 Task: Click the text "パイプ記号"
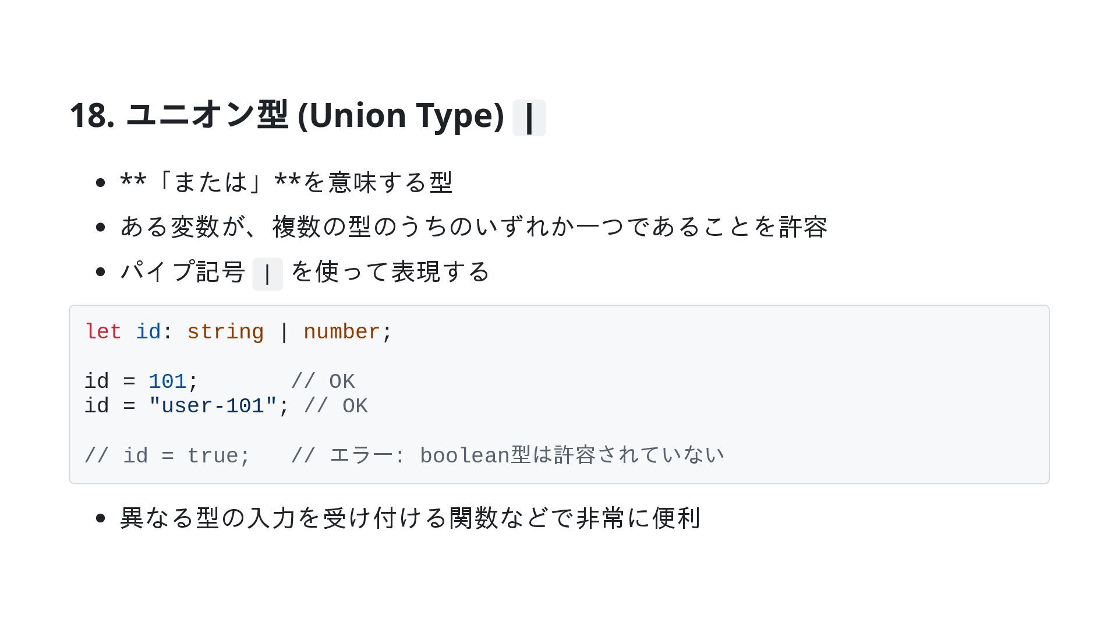(183, 272)
